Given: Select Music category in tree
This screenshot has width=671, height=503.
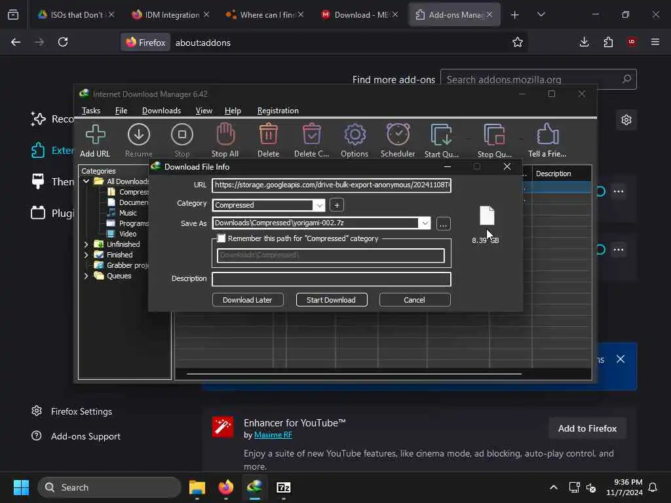Looking at the screenshot, I should (128, 213).
